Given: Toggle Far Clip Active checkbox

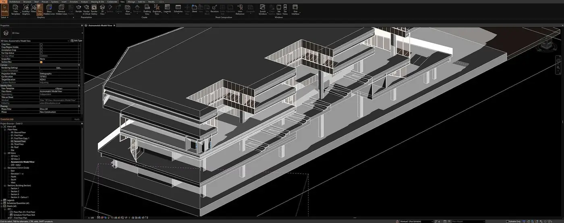Looking at the screenshot, I should (x=41, y=53).
